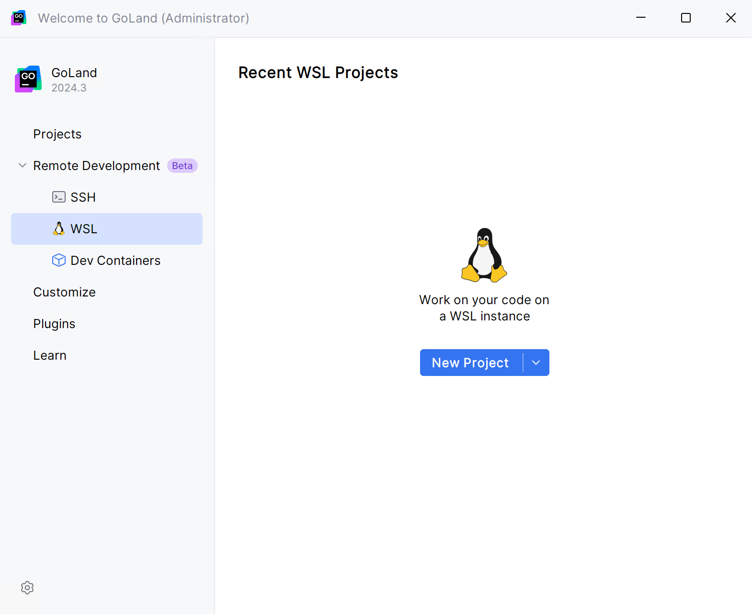Click the New Project button
The image size is (752, 614).
click(470, 363)
